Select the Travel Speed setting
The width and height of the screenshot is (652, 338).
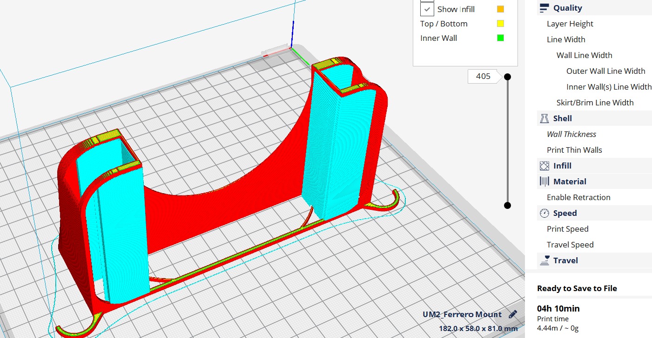click(570, 245)
